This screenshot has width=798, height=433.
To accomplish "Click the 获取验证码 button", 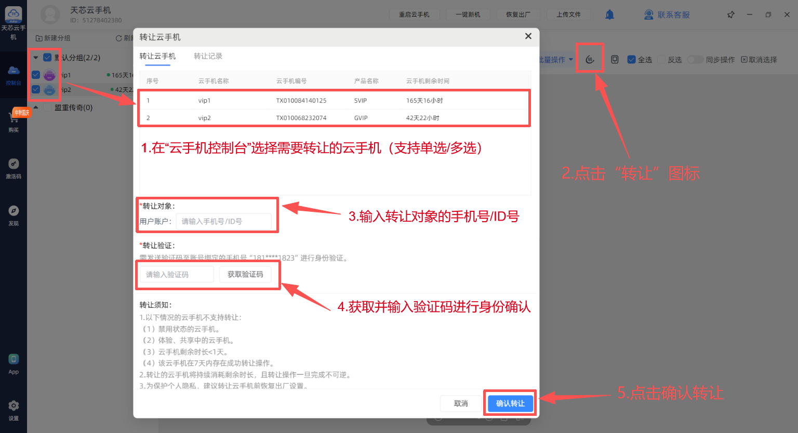I will (x=245, y=274).
